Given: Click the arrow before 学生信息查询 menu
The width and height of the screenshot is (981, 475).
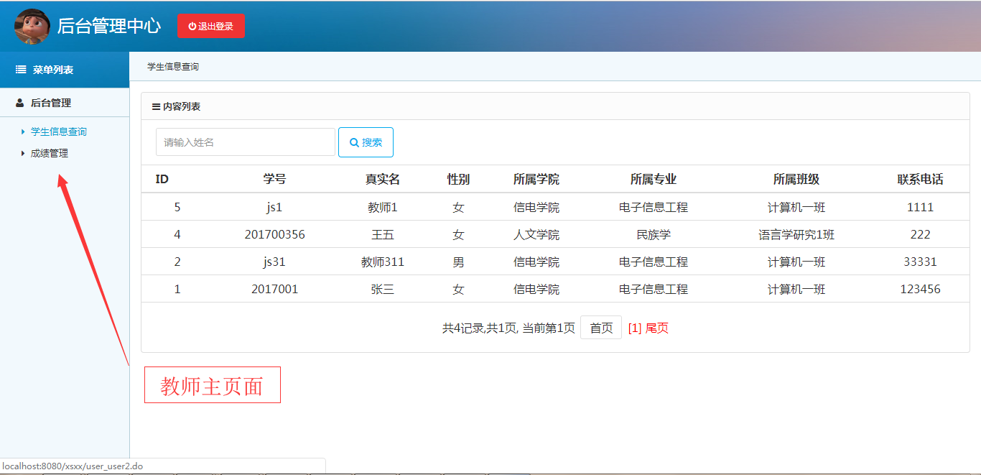Looking at the screenshot, I should point(23,132).
